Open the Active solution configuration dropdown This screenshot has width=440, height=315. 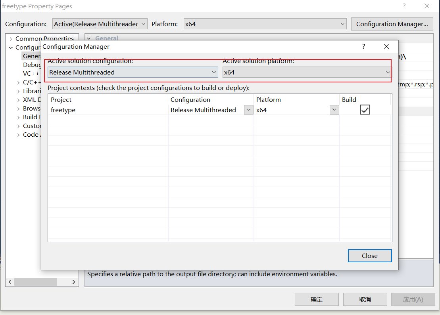click(214, 72)
